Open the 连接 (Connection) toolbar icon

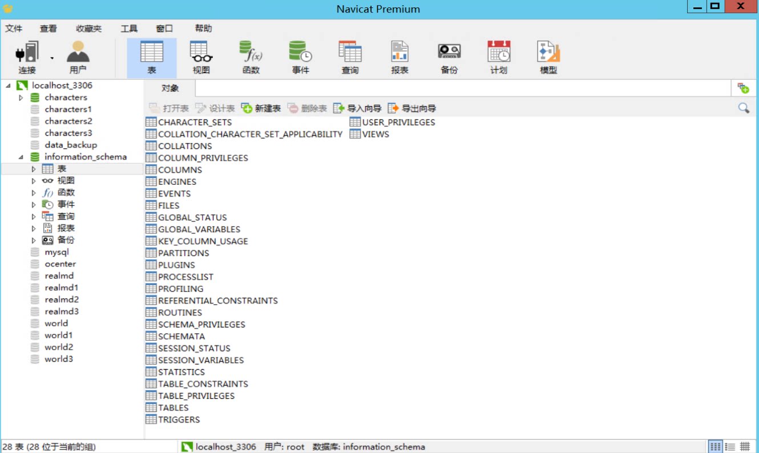[x=27, y=58]
